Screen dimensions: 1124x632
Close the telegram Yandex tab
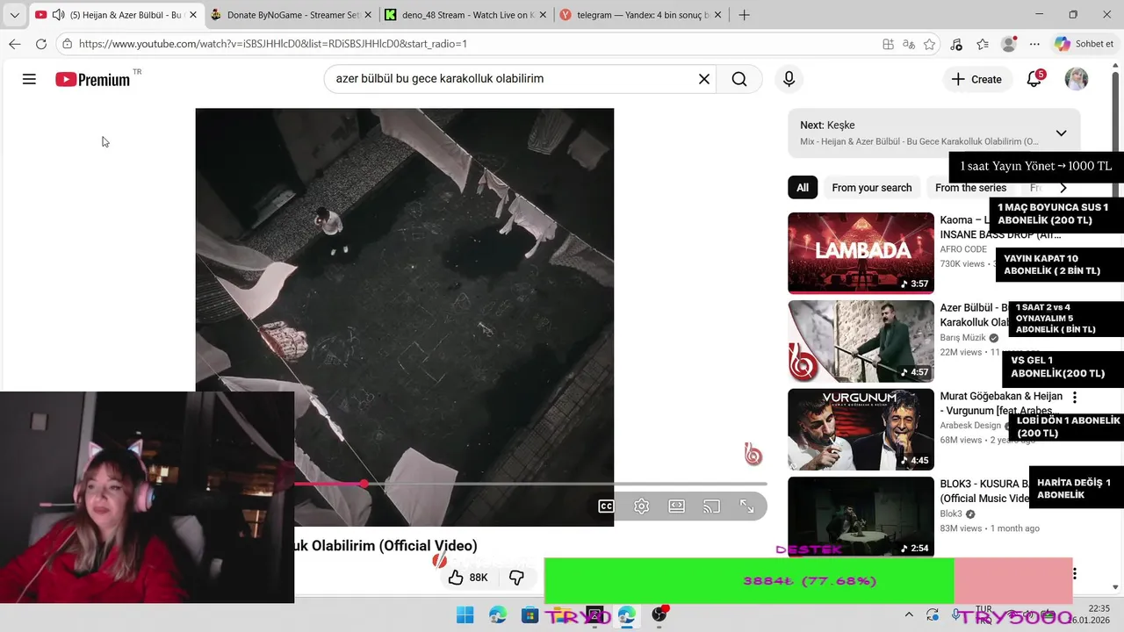(x=717, y=15)
